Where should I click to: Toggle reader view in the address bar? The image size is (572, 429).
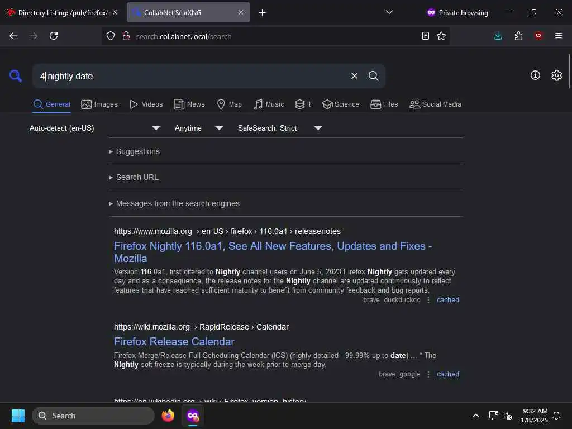click(x=425, y=36)
